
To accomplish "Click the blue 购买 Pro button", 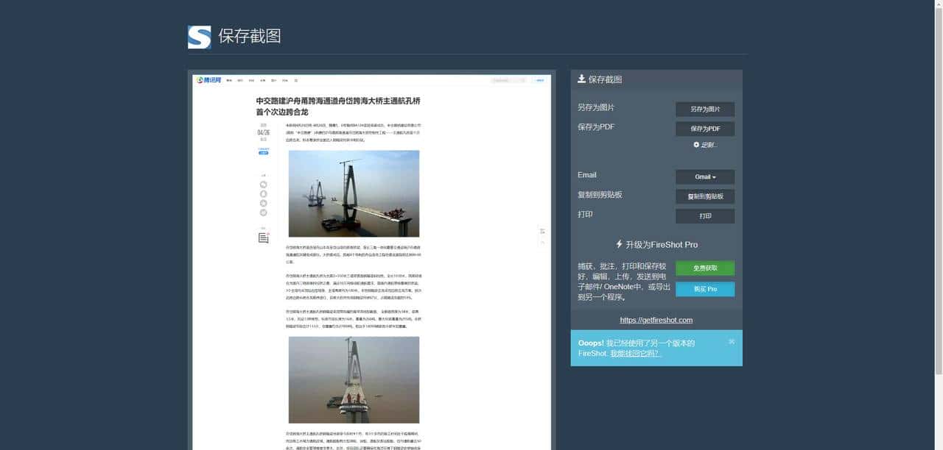I will click(704, 289).
